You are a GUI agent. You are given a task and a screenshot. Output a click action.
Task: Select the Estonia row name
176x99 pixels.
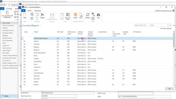(x=36, y=84)
